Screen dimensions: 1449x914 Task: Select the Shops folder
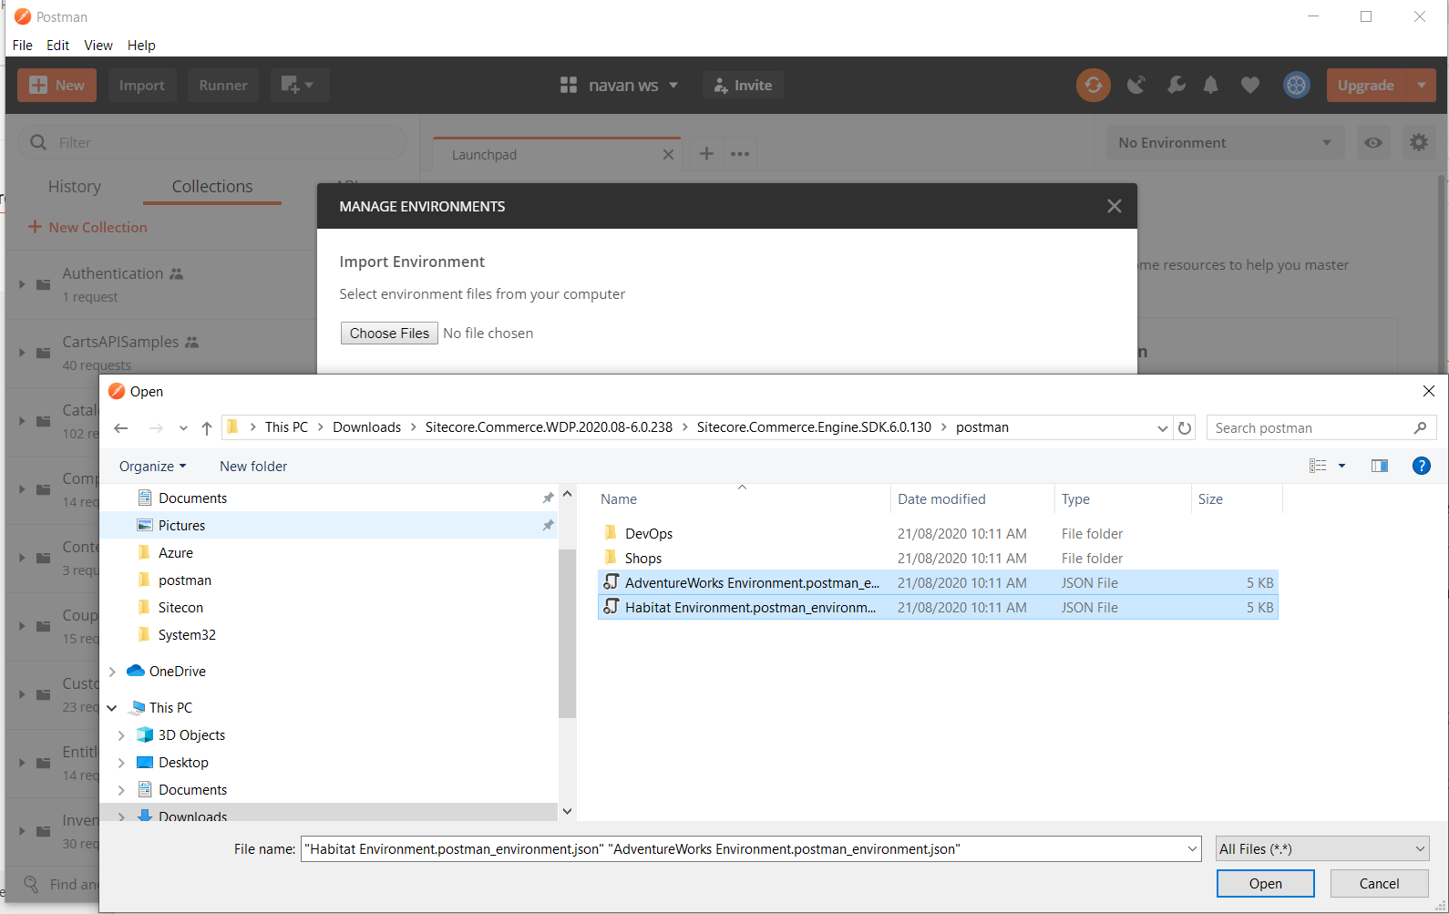pyautogui.click(x=643, y=558)
